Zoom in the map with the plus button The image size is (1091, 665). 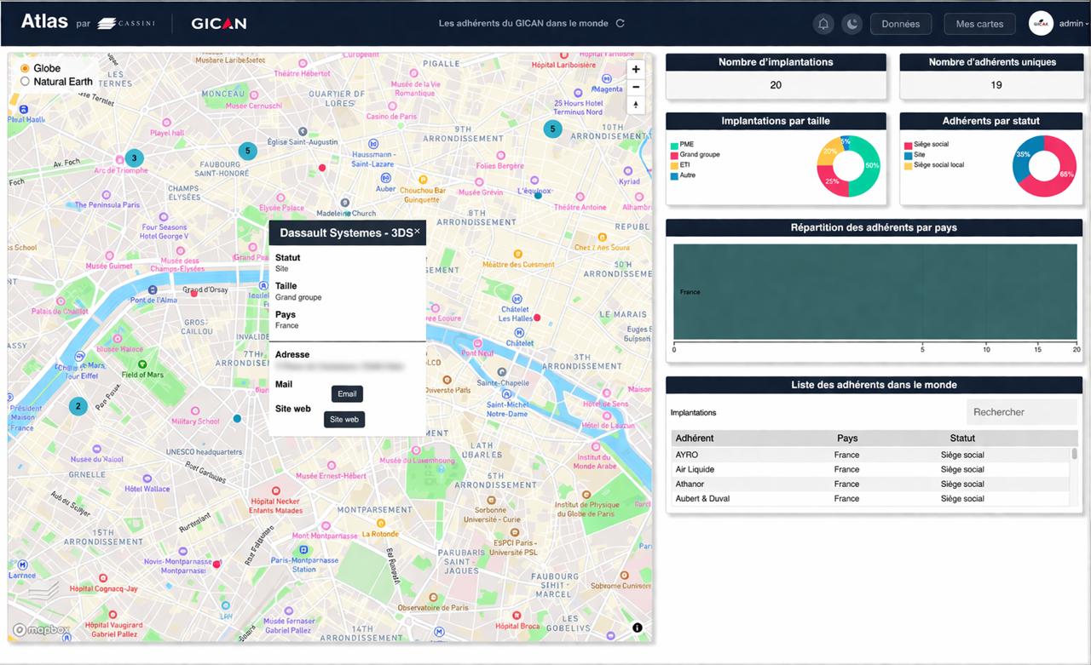point(636,69)
